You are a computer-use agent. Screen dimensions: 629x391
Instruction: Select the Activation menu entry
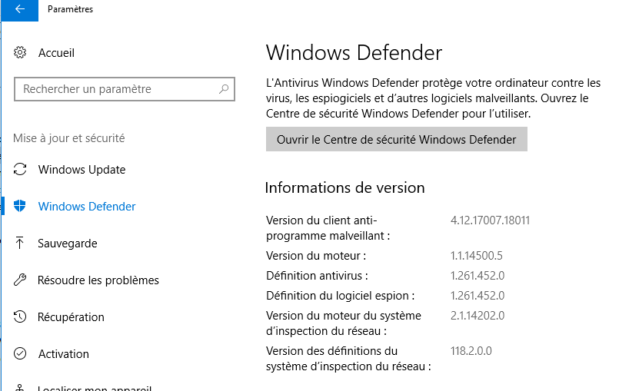[64, 353]
